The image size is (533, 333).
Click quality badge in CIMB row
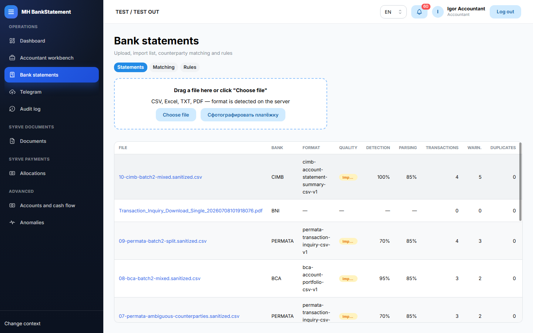point(348,177)
